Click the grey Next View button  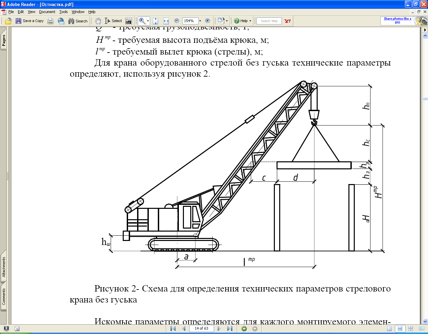255,329
